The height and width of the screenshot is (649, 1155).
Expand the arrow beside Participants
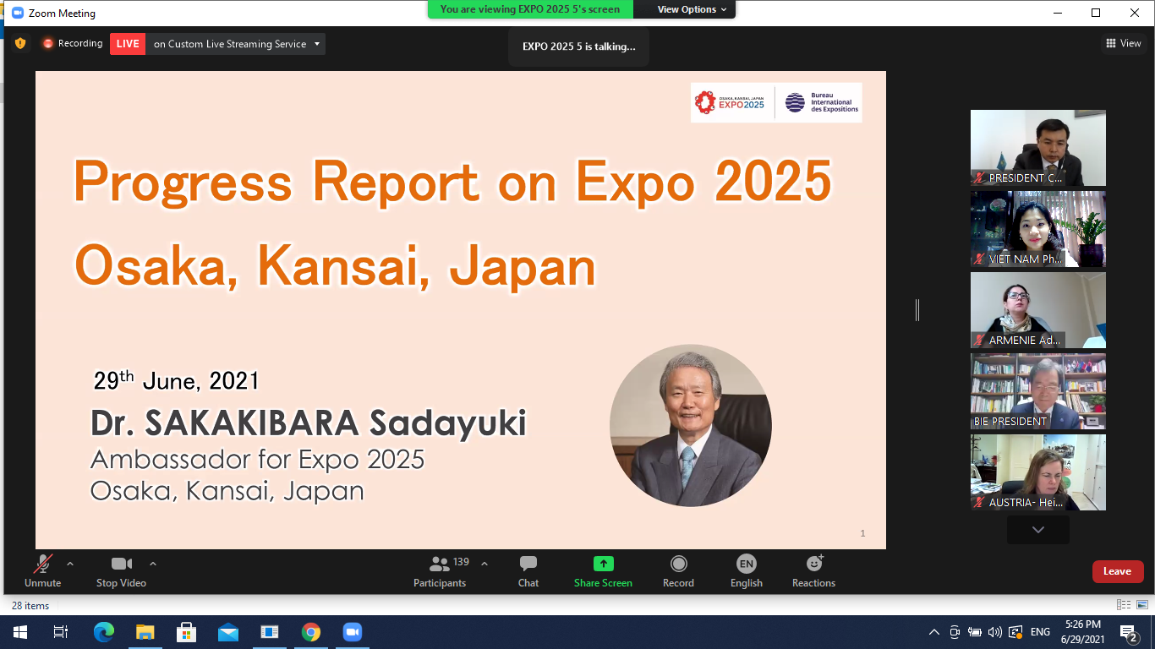click(x=484, y=564)
